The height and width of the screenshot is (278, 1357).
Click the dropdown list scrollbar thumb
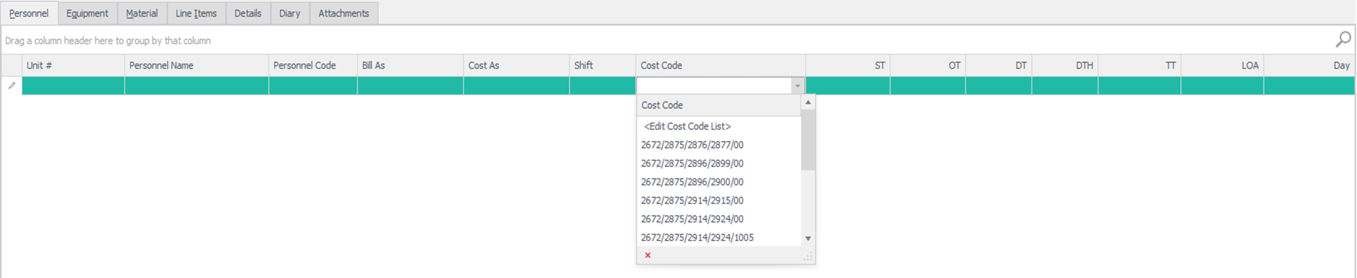tap(808, 140)
